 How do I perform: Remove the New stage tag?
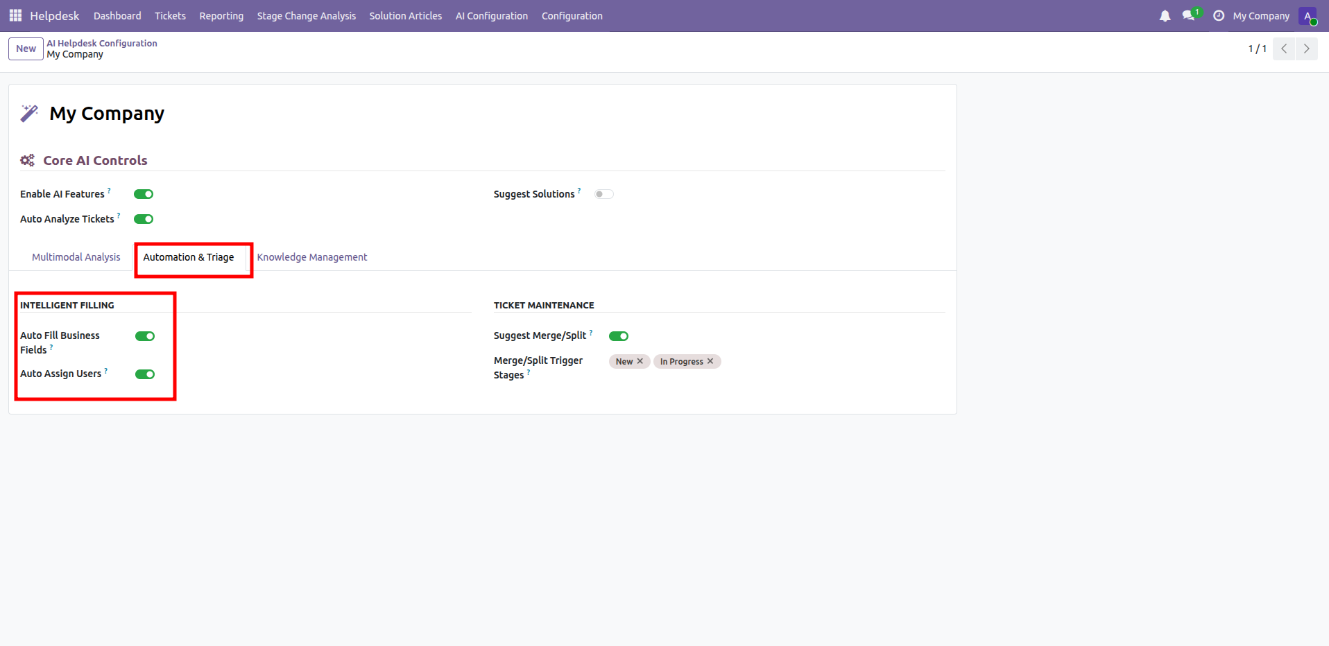tap(640, 361)
